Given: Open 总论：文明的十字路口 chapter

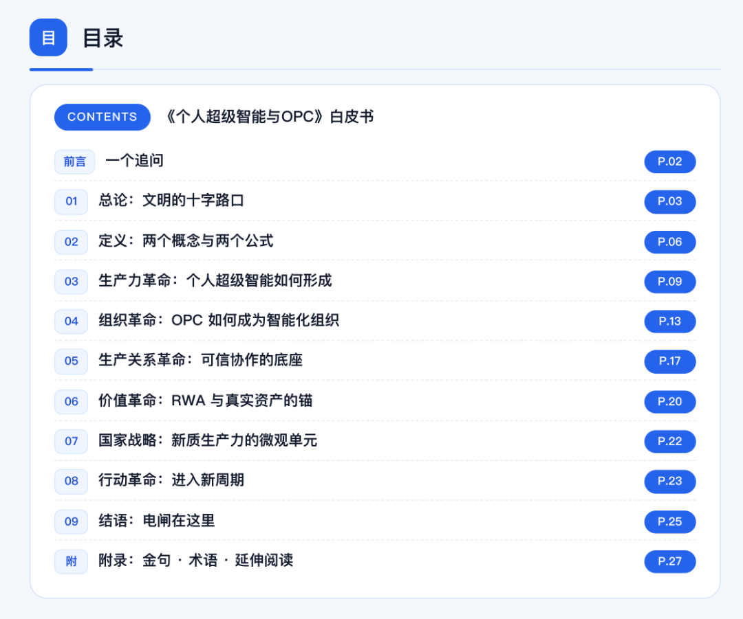Looking at the screenshot, I should pyautogui.click(x=171, y=201).
